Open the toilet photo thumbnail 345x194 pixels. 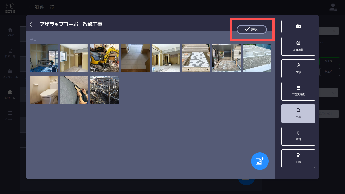[x=44, y=90]
